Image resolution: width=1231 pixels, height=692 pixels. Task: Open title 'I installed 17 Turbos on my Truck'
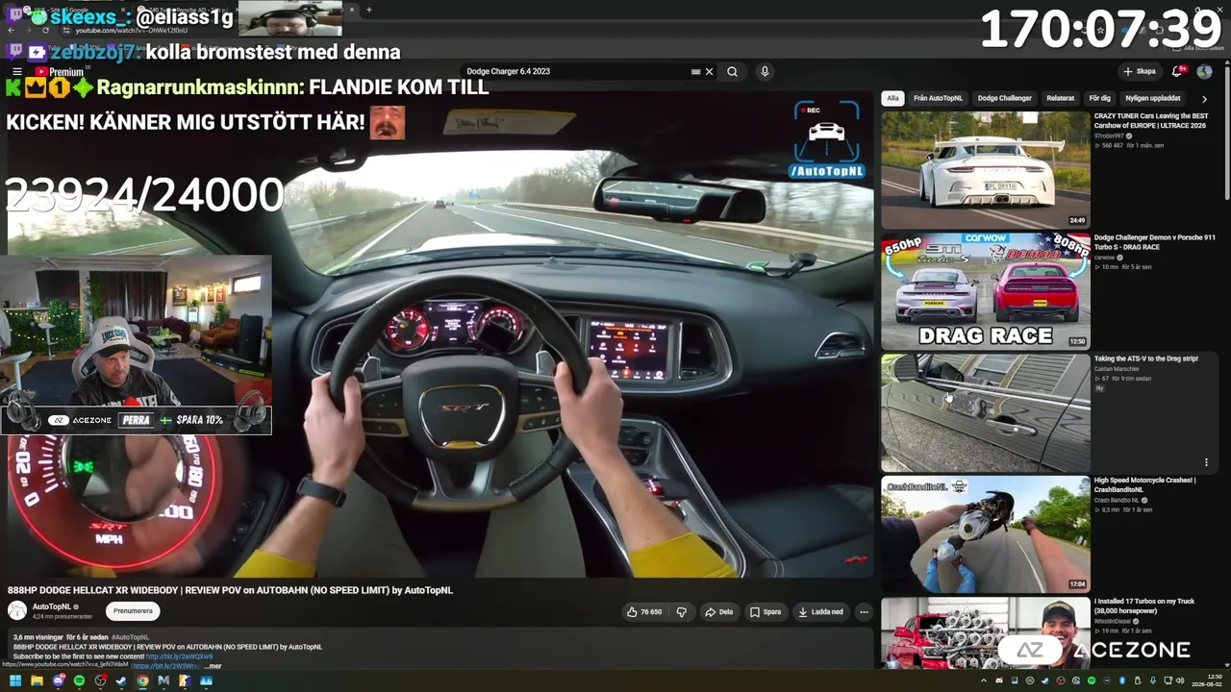point(1143,605)
